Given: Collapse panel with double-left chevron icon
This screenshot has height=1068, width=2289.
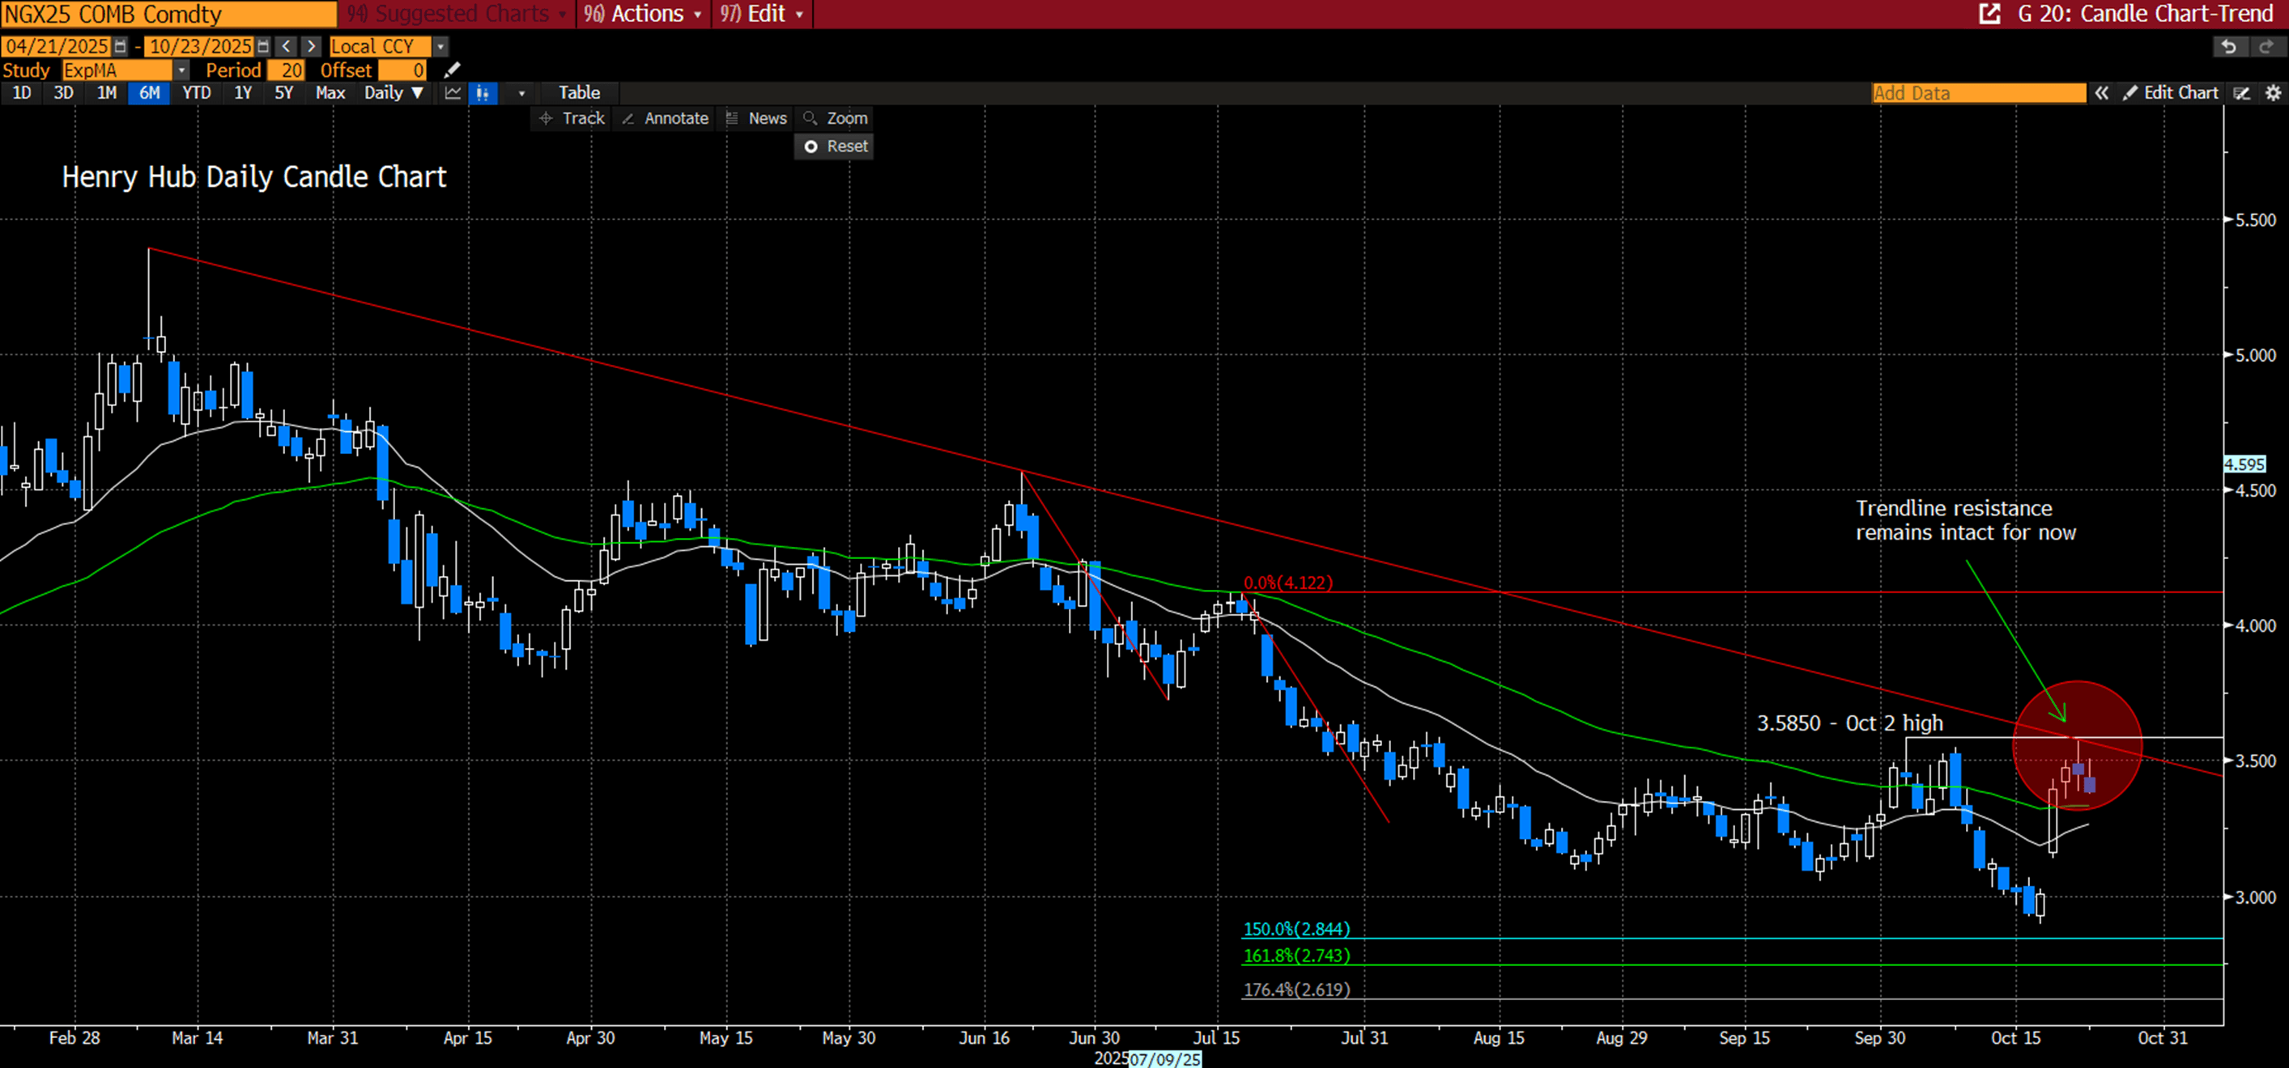Looking at the screenshot, I should coord(2101,93).
